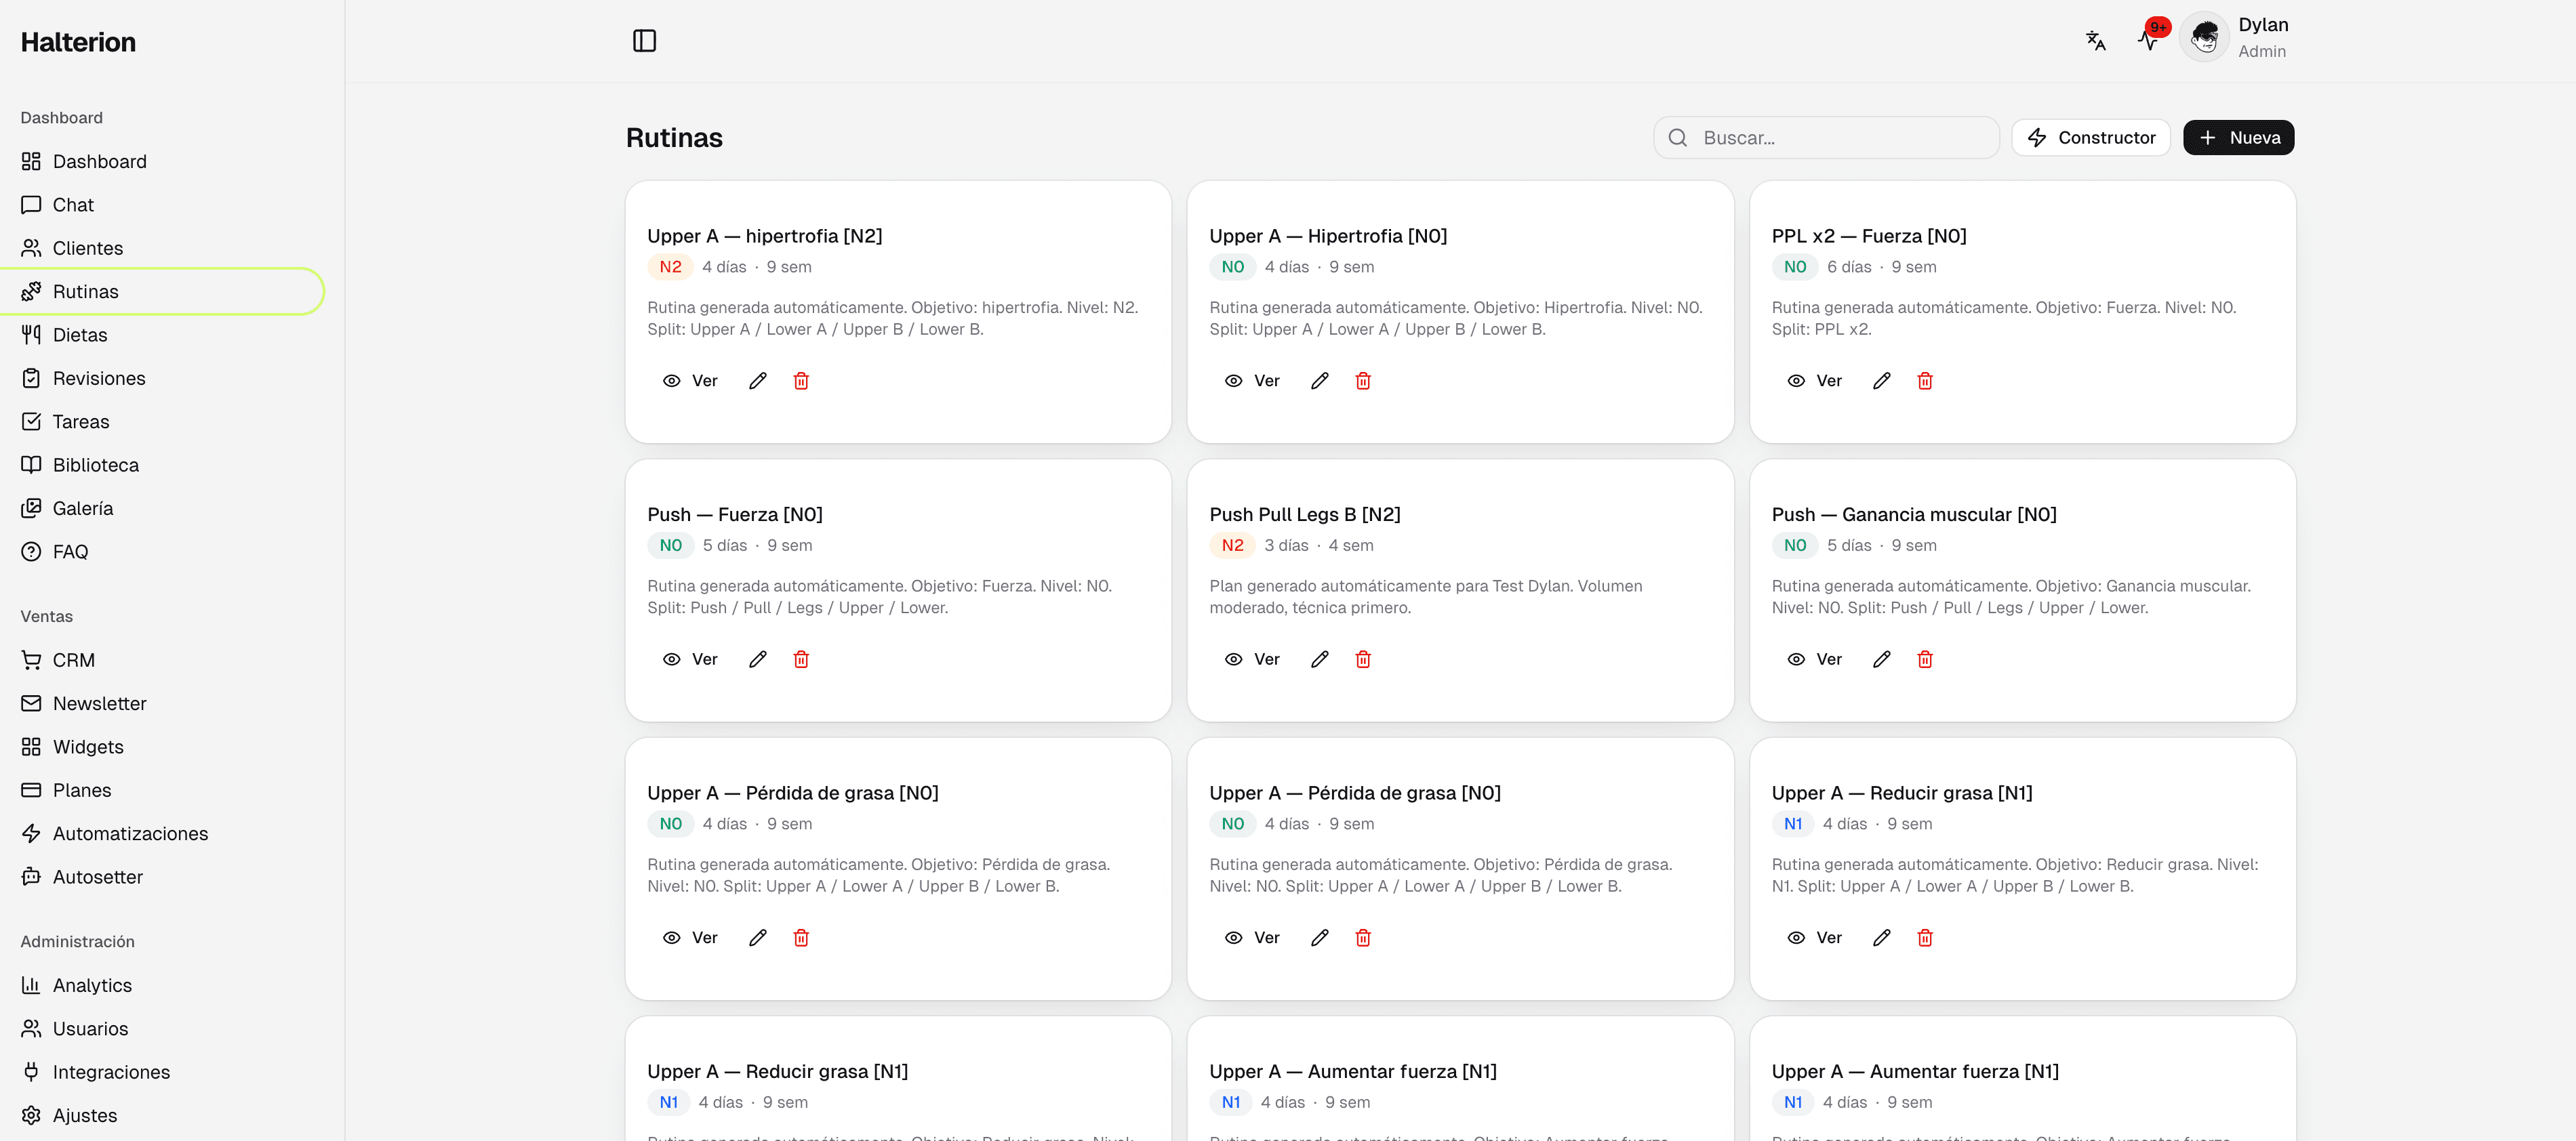The height and width of the screenshot is (1141, 2576).
Task: Click the "Push — Ganancia muscular [N0]" title
Action: (x=1913, y=514)
